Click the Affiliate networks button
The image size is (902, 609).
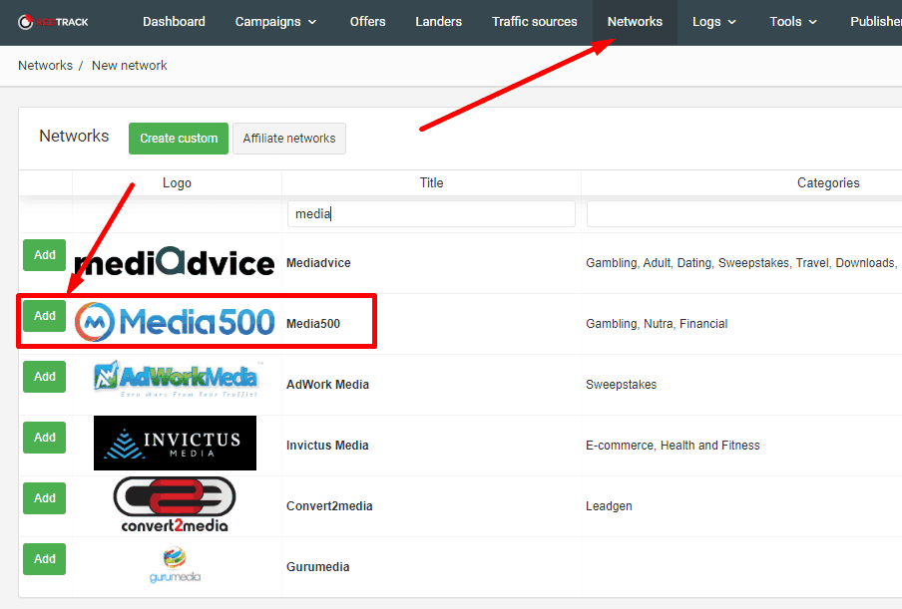coord(288,139)
